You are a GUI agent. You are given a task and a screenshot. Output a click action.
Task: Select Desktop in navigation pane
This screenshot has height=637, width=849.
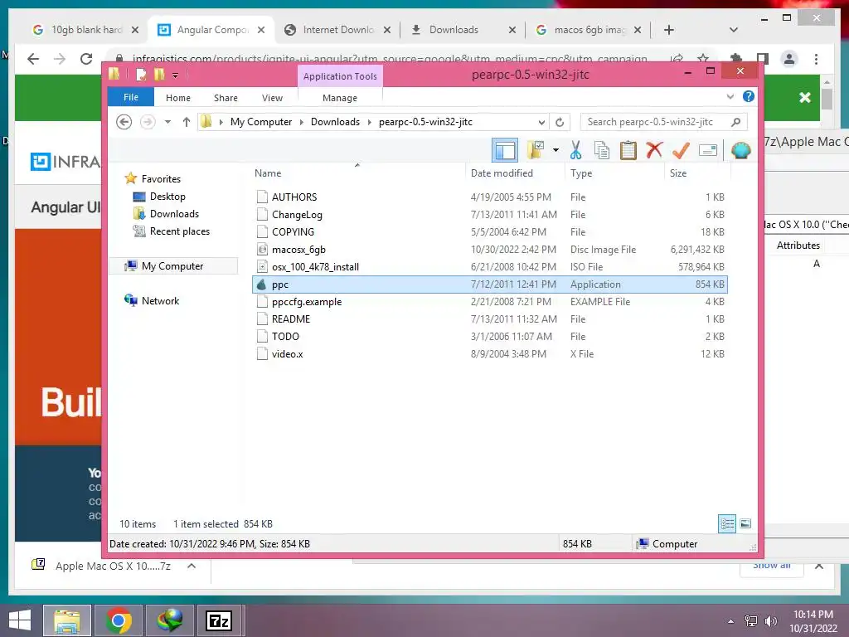(167, 196)
